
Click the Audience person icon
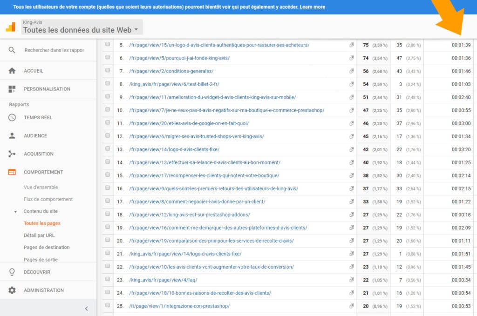pyautogui.click(x=12, y=136)
